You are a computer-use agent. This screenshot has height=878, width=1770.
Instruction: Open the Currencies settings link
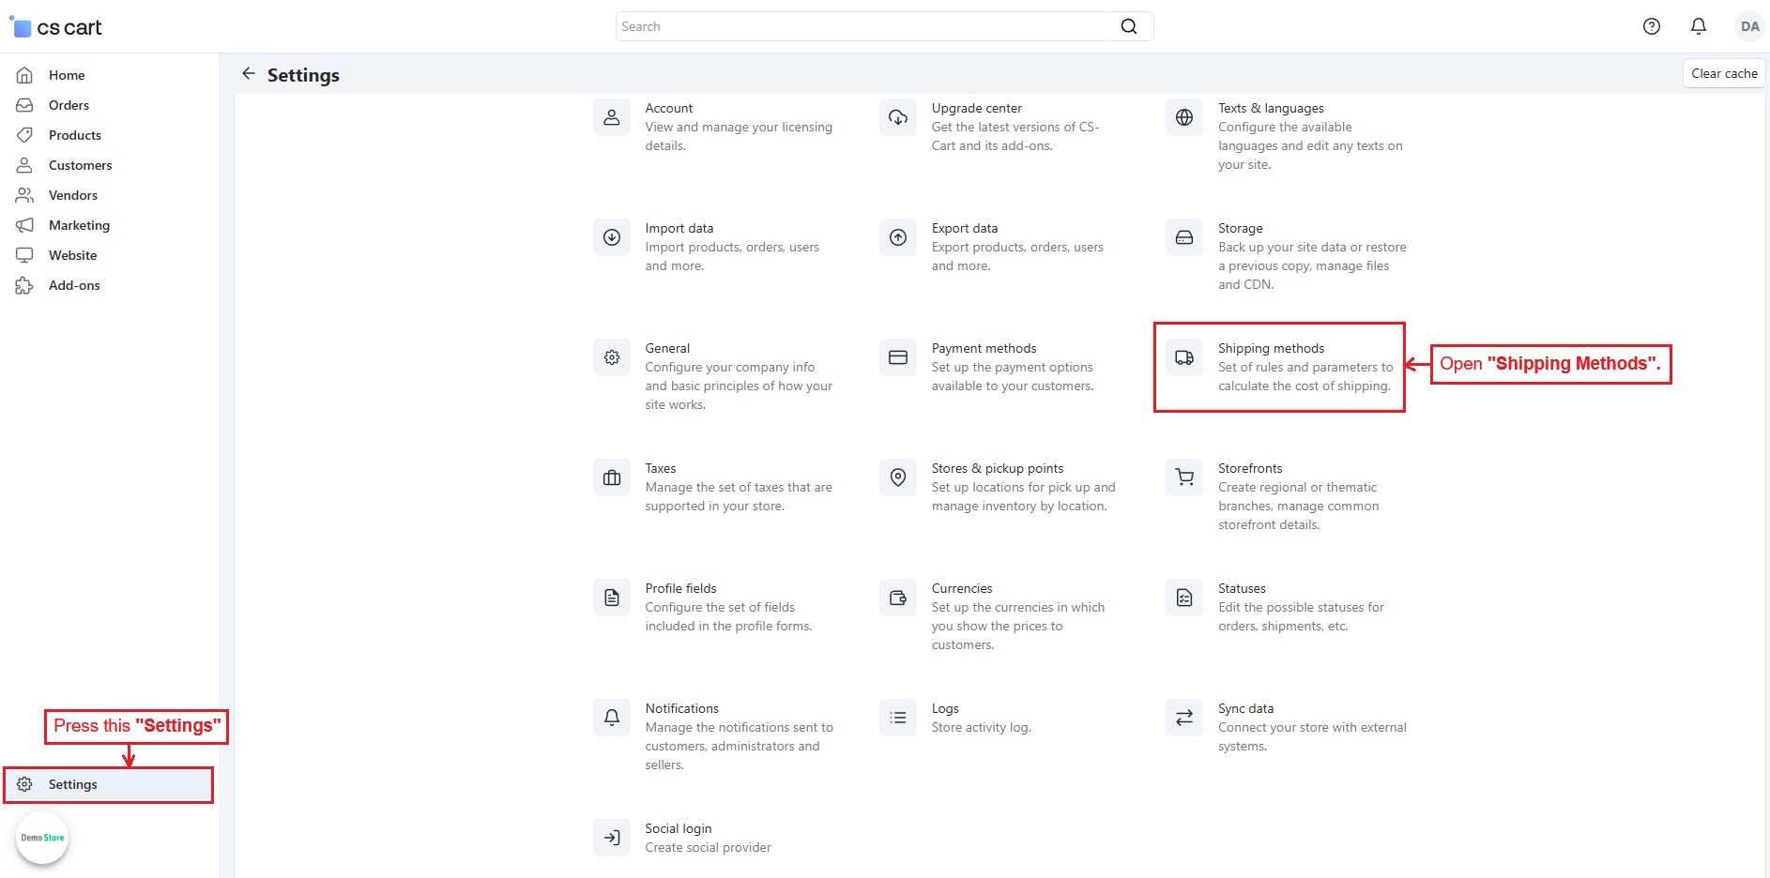pyautogui.click(x=961, y=588)
